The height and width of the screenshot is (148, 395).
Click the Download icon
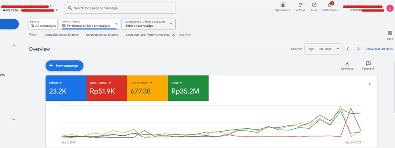pos(347,64)
